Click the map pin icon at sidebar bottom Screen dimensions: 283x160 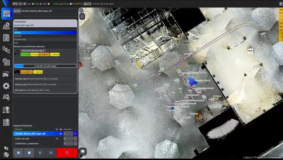6,155
